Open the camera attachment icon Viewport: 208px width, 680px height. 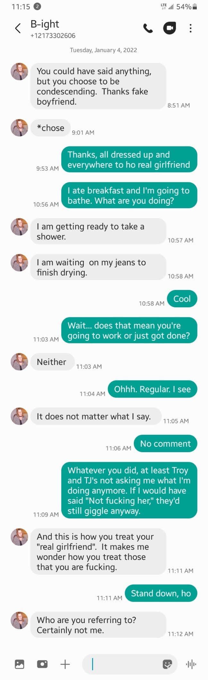click(42, 664)
